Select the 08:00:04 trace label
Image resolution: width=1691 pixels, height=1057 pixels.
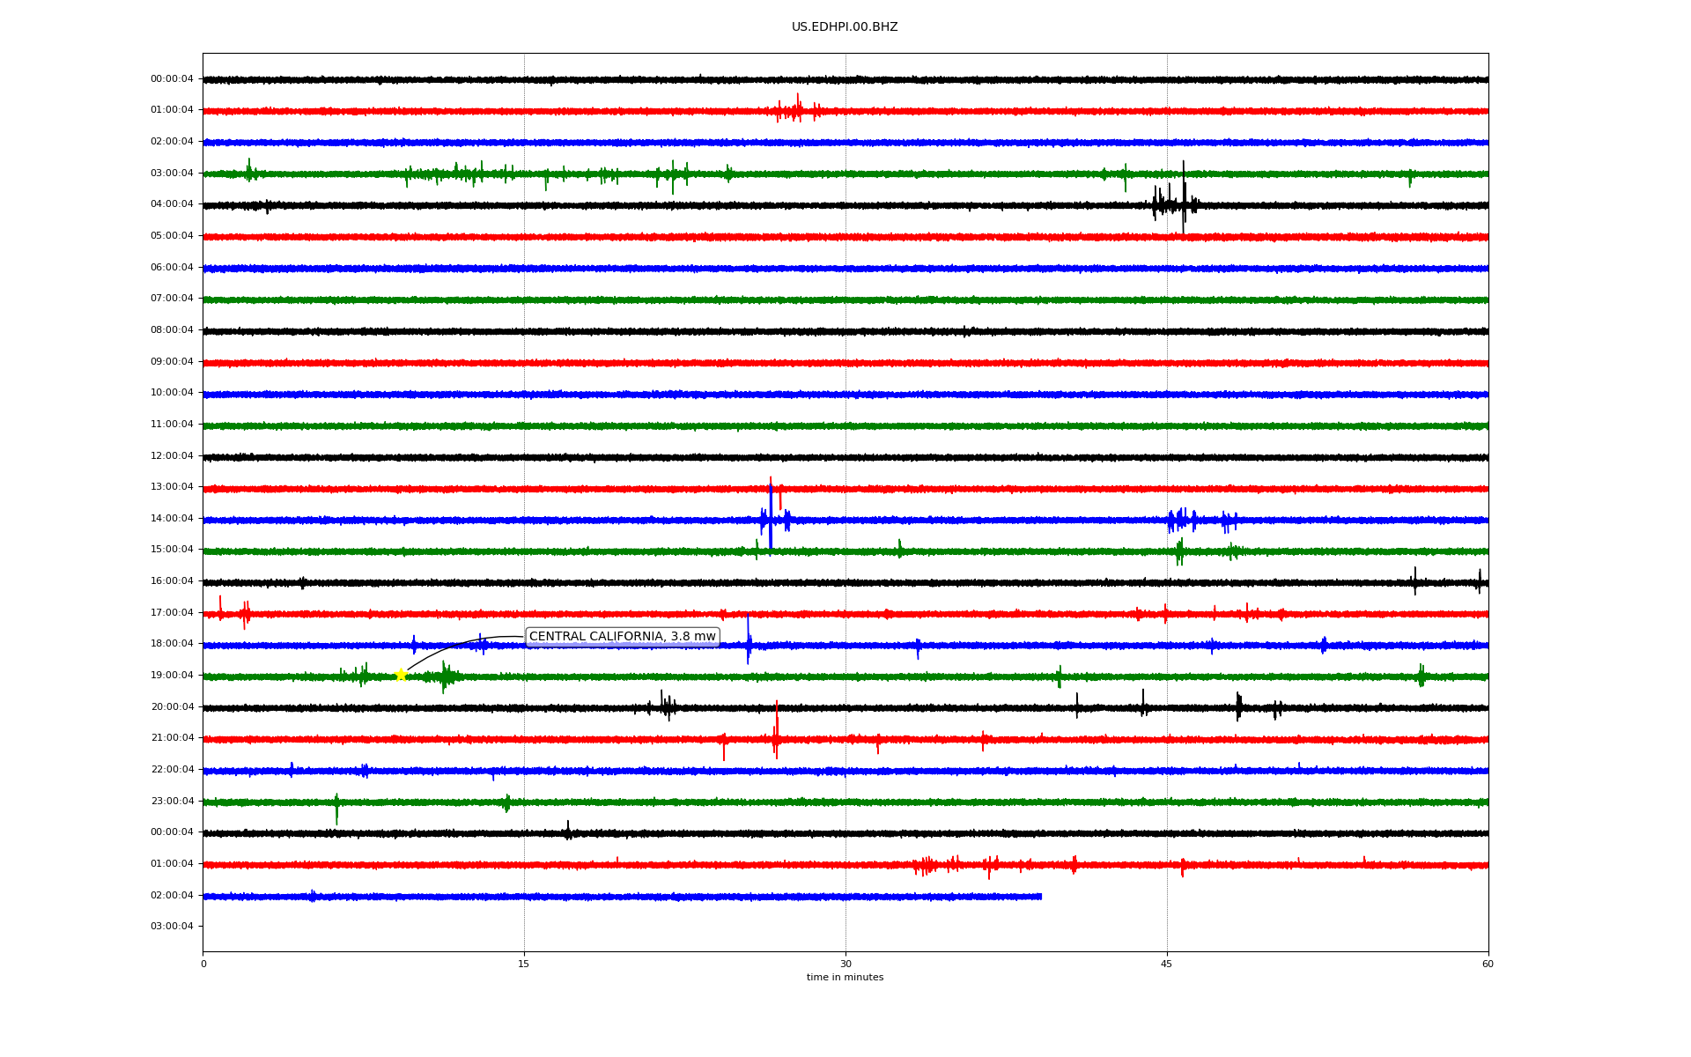172,330
